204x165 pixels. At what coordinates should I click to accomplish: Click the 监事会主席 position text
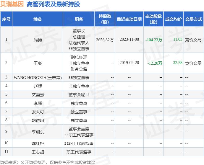pyautogui.click(x=79, y=129)
